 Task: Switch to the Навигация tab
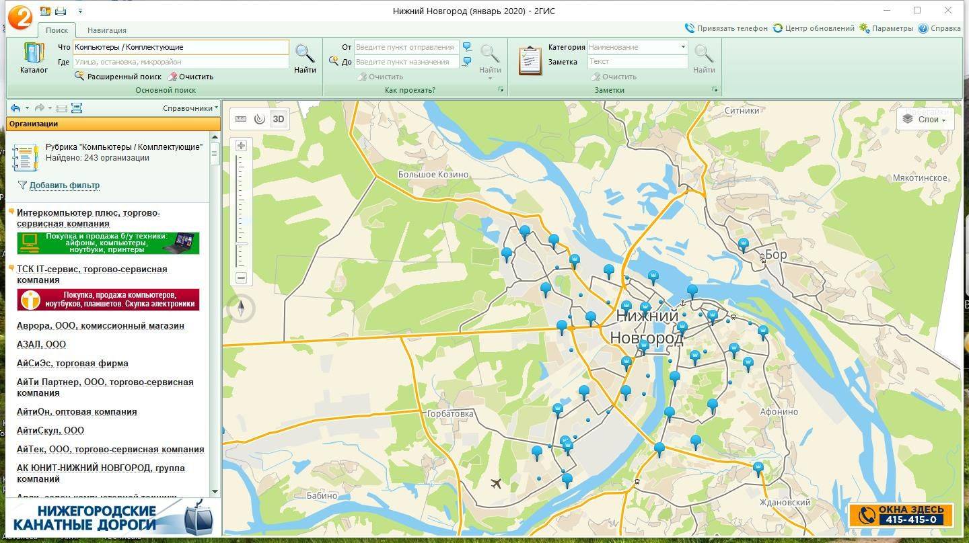point(106,30)
